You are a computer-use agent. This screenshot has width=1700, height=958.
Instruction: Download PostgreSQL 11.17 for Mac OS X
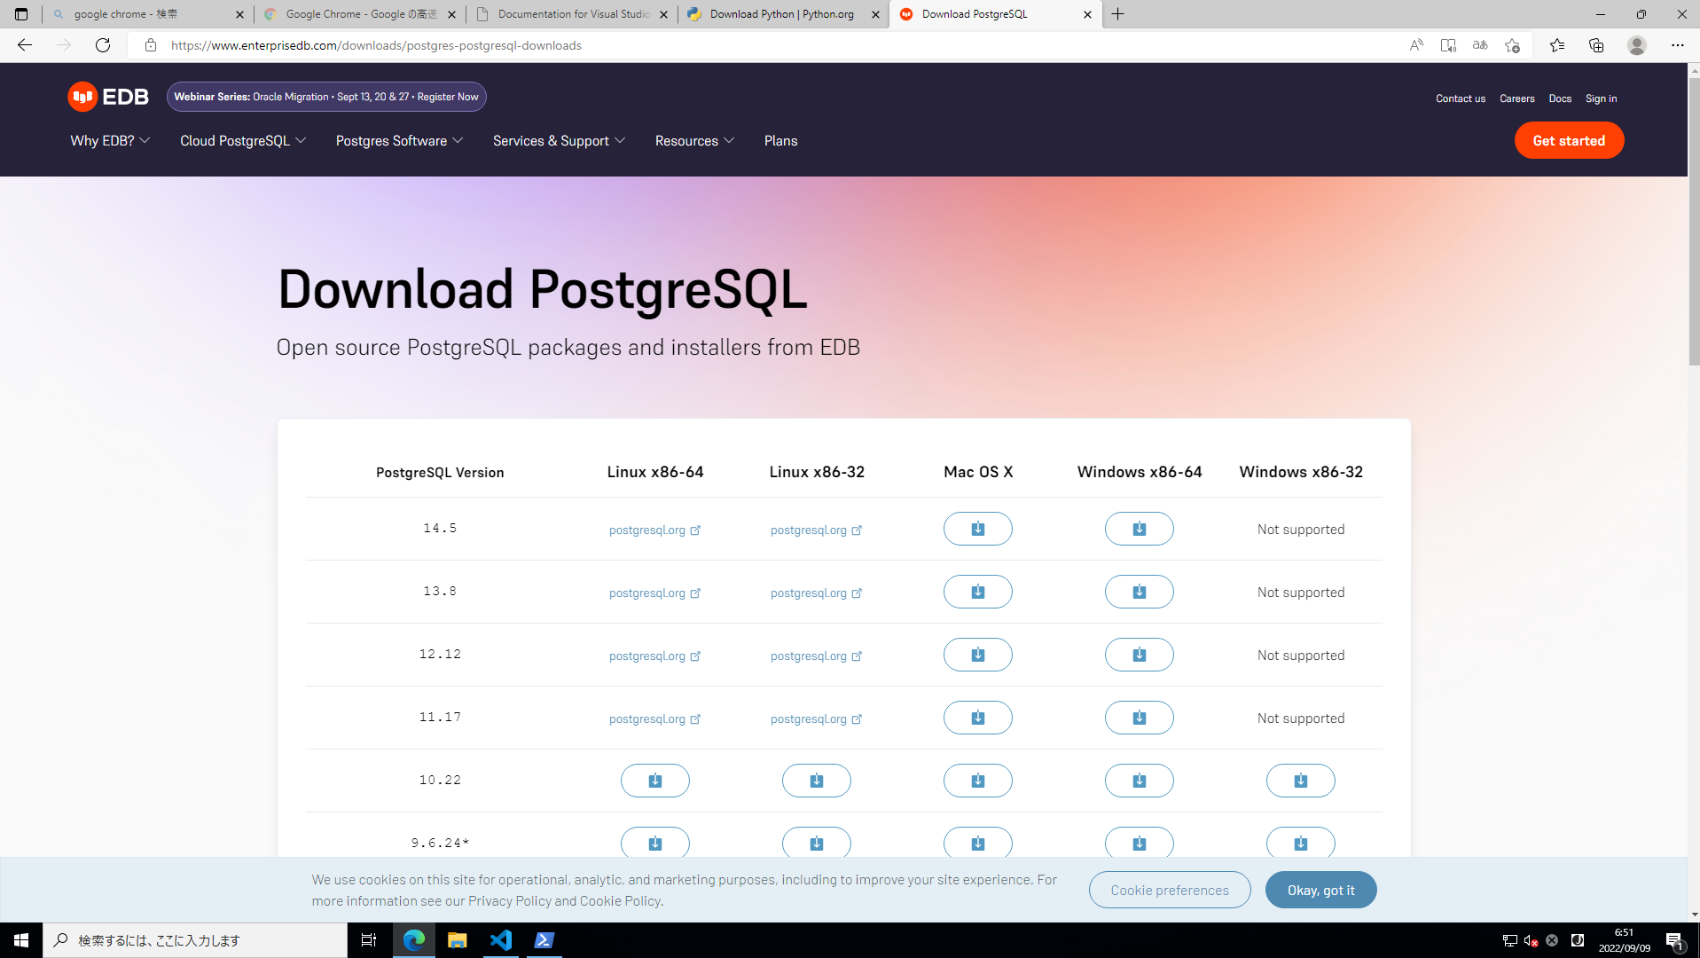[x=977, y=717]
